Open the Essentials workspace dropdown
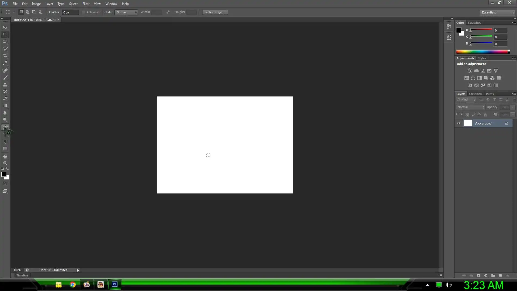The width and height of the screenshot is (517, 291). tap(497, 12)
